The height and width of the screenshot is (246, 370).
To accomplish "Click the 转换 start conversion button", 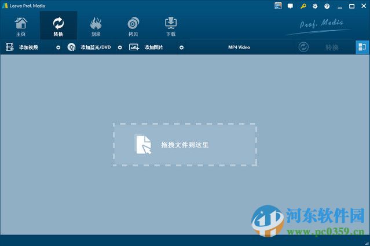I will [332, 47].
